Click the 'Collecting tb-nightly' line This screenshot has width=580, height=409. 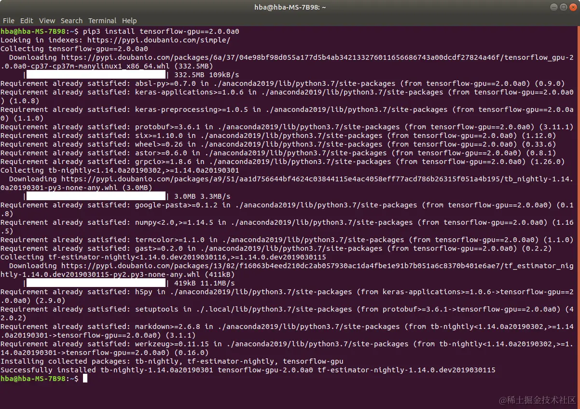click(120, 170)
